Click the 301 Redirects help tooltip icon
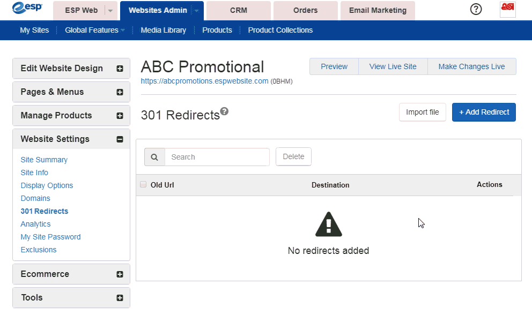 click(224, 111)
